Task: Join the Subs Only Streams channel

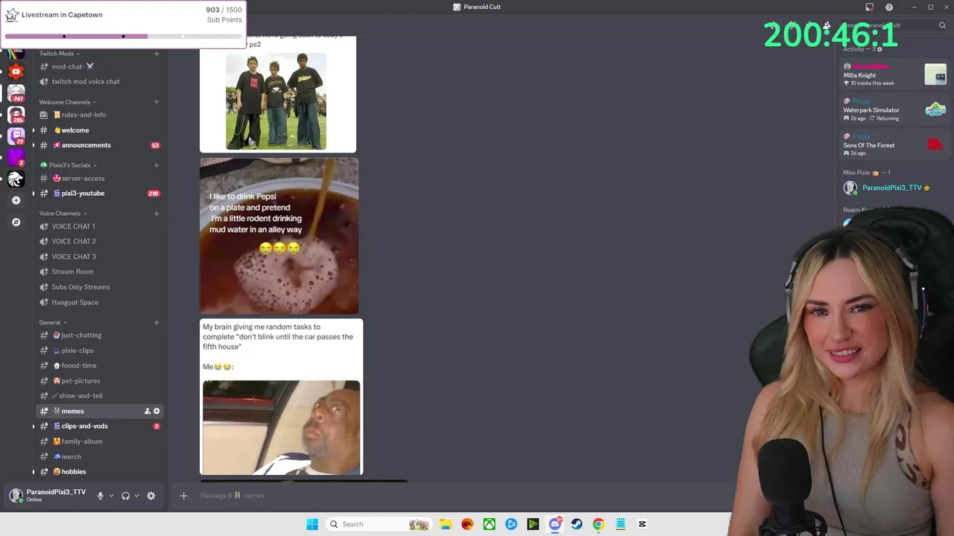Action: click(x=98, y=287)
